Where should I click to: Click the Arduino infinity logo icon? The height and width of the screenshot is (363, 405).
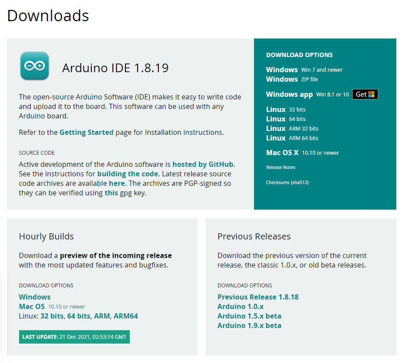click(x=35, y=66)
